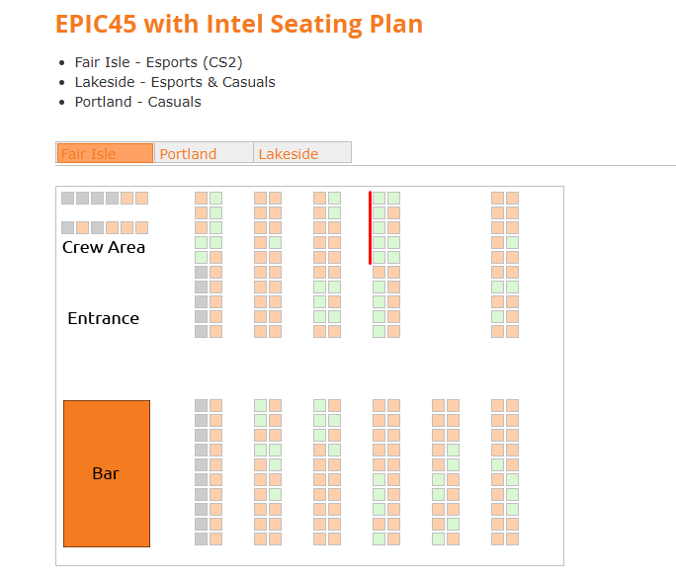The image size is (676, 578).
Task: Choose green seat right of the red line, top
Action: [x=379, y=199]
